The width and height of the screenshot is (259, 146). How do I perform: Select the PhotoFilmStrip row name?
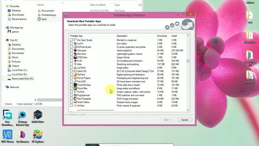coord(84,85)
